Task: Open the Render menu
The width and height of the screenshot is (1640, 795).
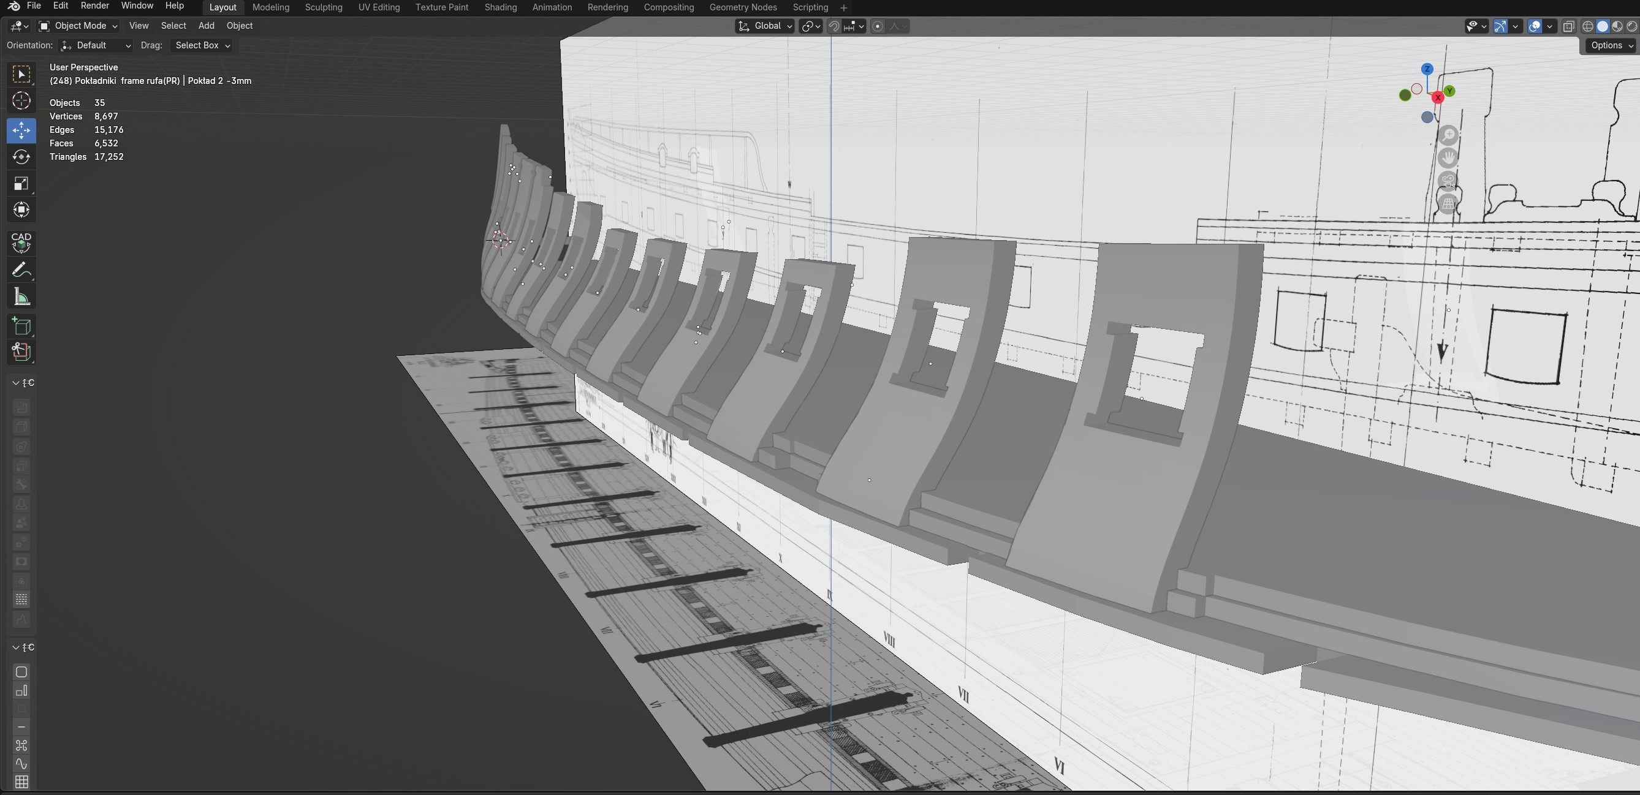Action: tap(95, 6)
